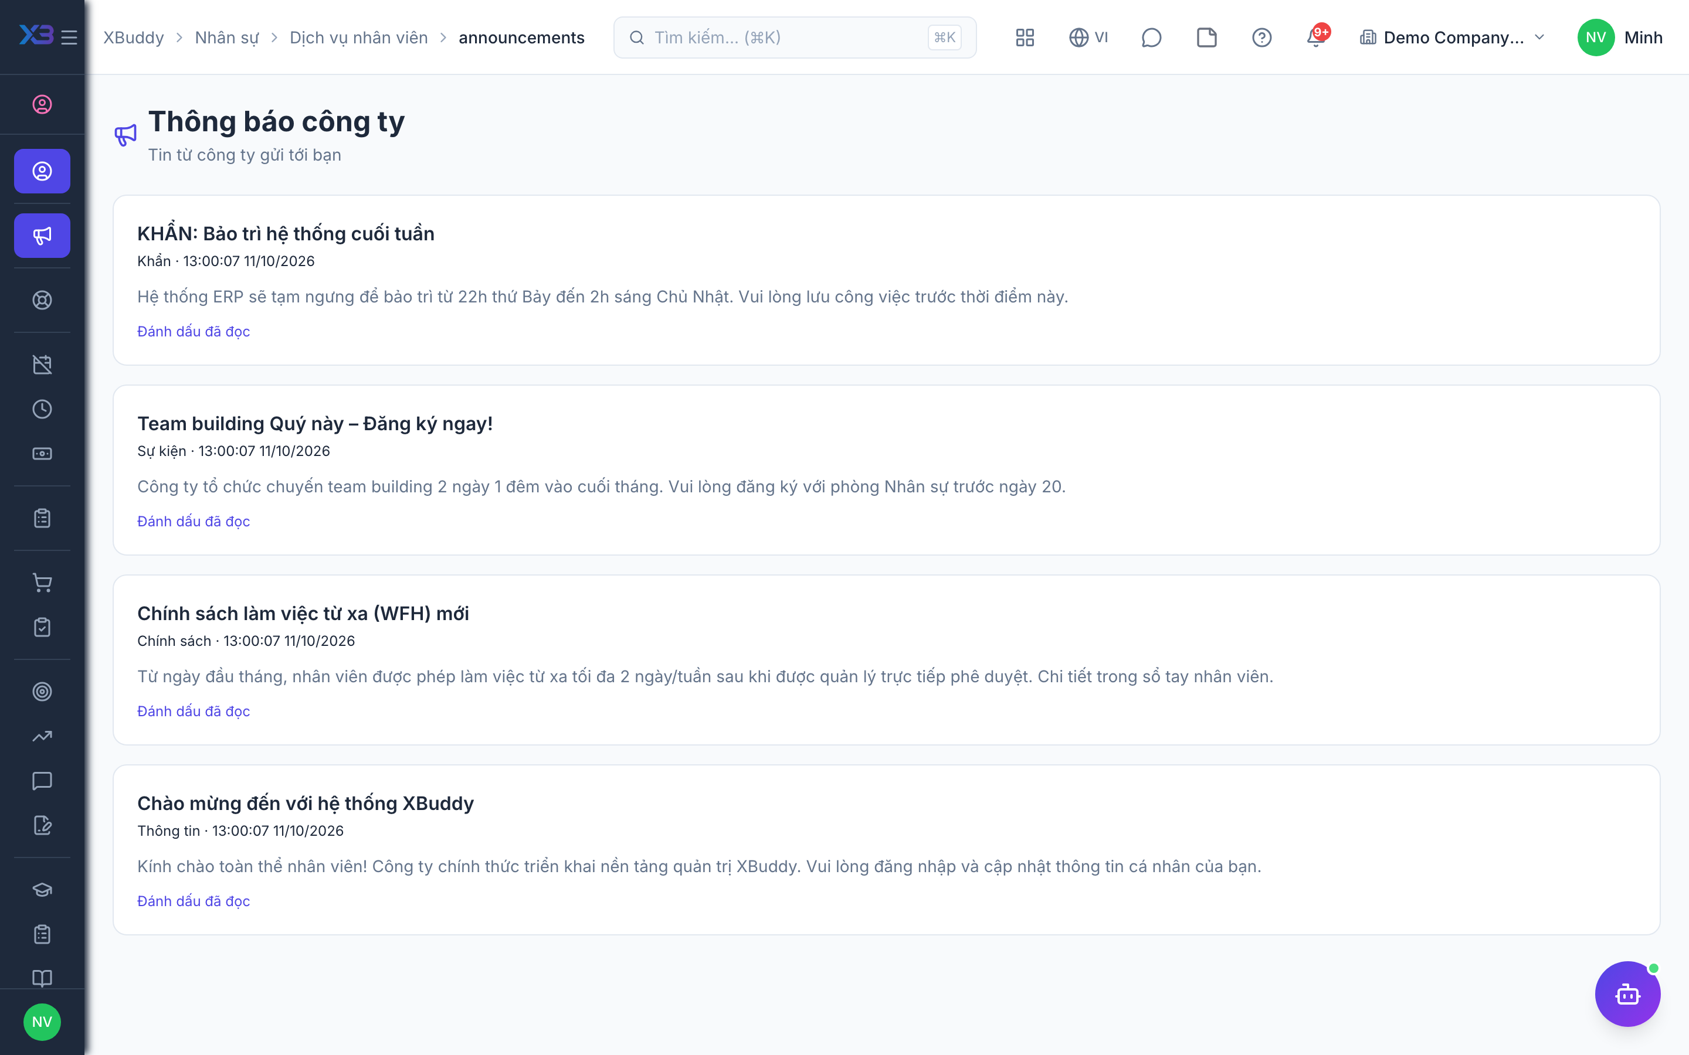Open the target goals sidebar icon
Viewport: 1689px width, 1055px height.
pos(42,692)
